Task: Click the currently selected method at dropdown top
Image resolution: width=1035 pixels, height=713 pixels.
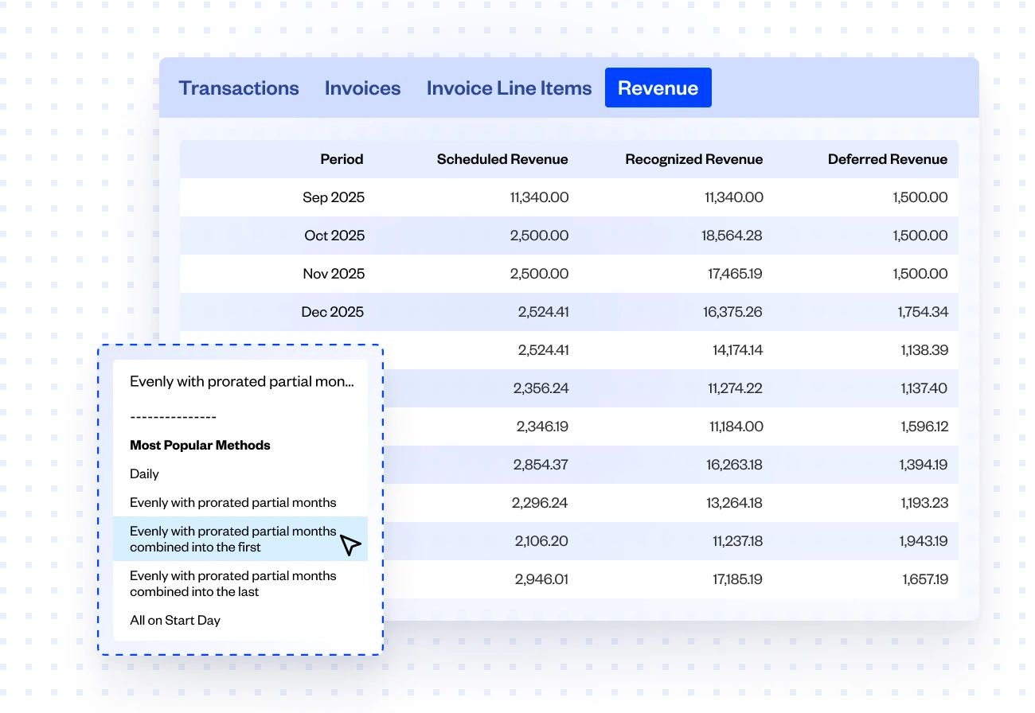Action: point(241,381)
